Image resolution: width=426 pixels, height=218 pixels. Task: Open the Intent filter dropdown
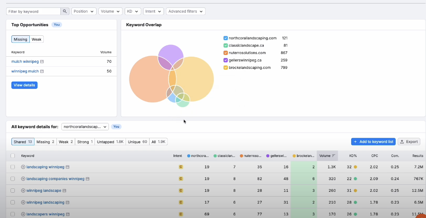tap(153, 11)
